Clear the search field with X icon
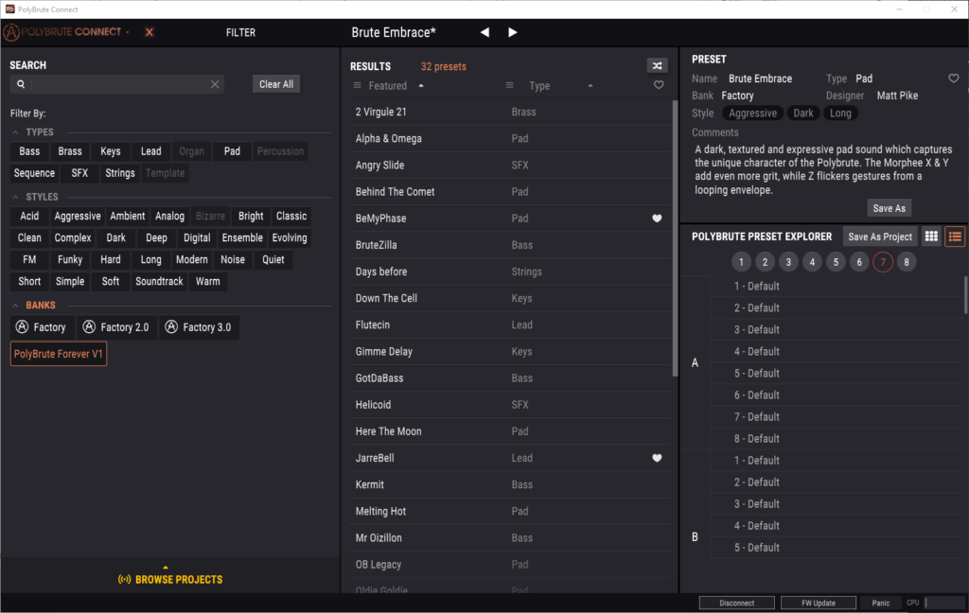Image resolution: width=969 pixels, height=613 pixels. 215,84
